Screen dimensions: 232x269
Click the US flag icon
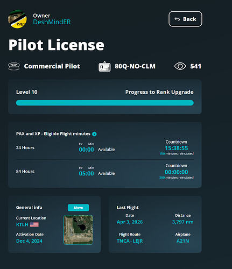click(34, 224)
